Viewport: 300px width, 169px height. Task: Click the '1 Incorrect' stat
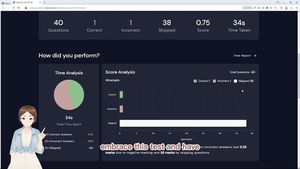pos(131,26)
